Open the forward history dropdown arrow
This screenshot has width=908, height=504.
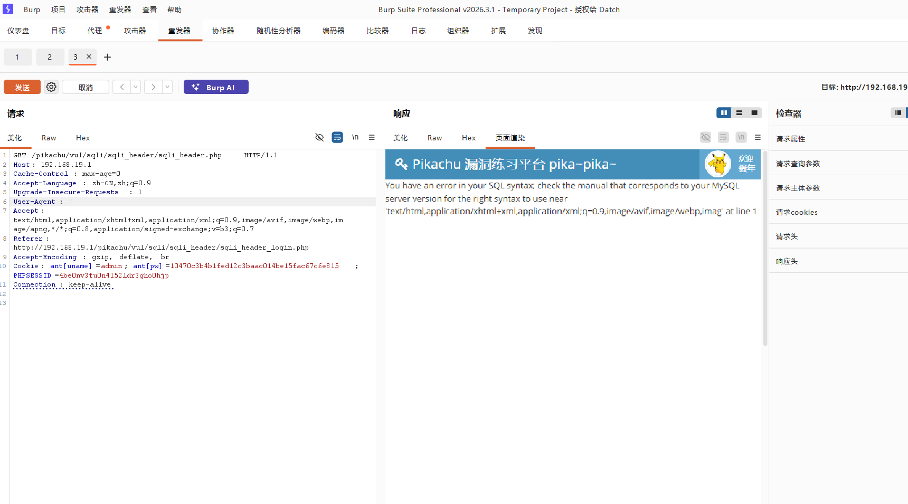coord(167,87)
